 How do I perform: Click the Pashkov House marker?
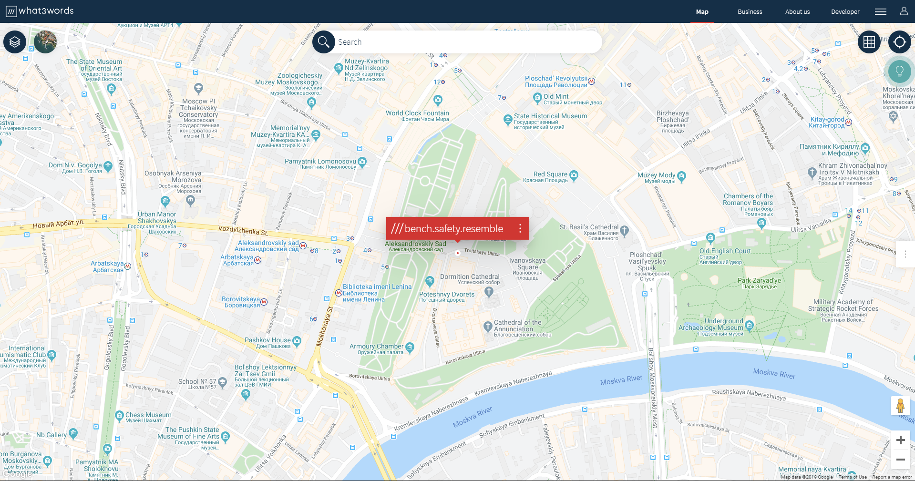tap(297, 341)
